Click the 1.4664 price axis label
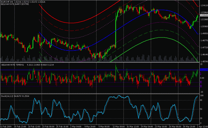The height and width of the screenshot is (128, 208). point(204,54)
